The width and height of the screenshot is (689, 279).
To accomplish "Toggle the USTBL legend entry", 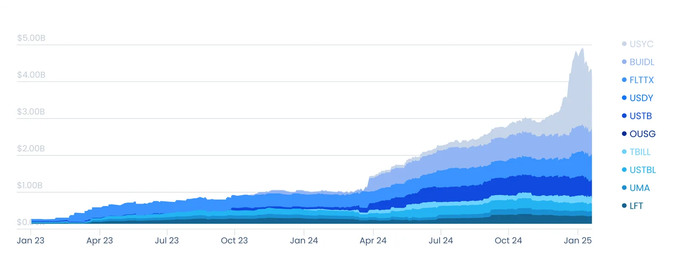I will pos(639,170).
